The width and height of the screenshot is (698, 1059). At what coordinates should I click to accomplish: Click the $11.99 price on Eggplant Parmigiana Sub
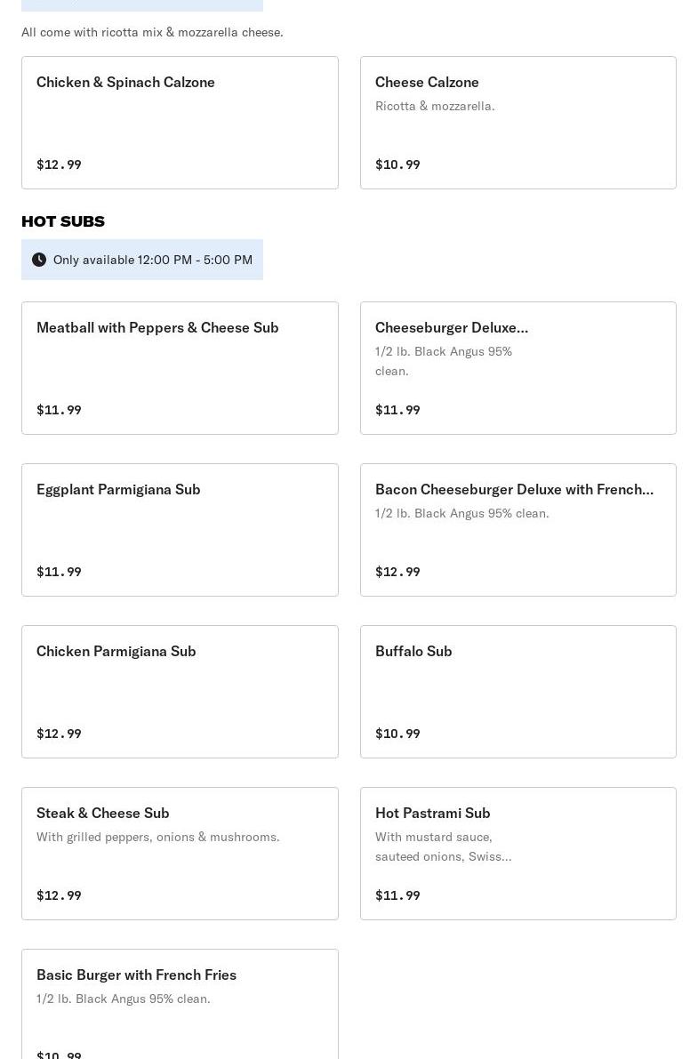(x=59, y=572)
